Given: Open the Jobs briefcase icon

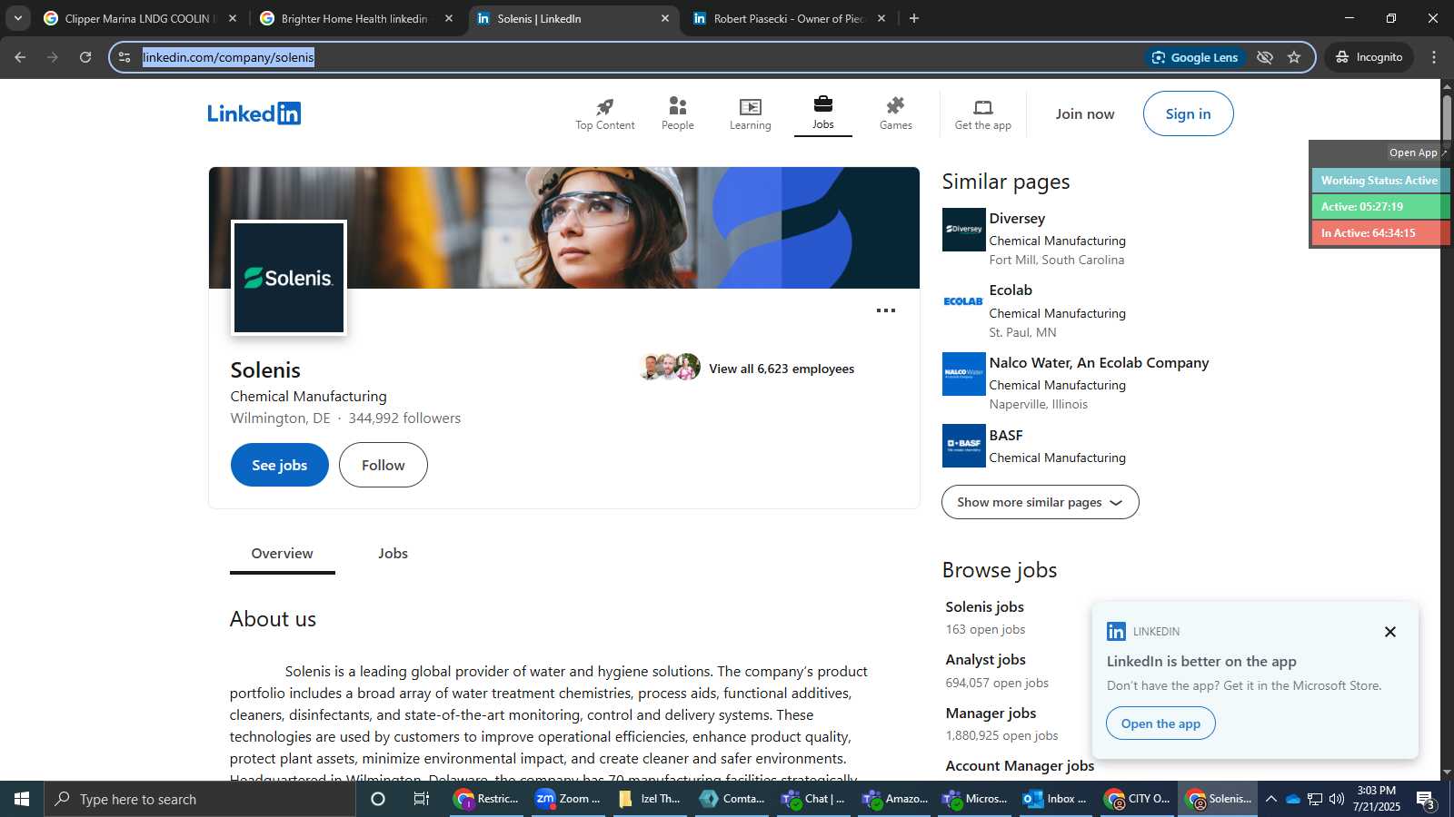Looking at the screenshot, I should tap(822, 104).
